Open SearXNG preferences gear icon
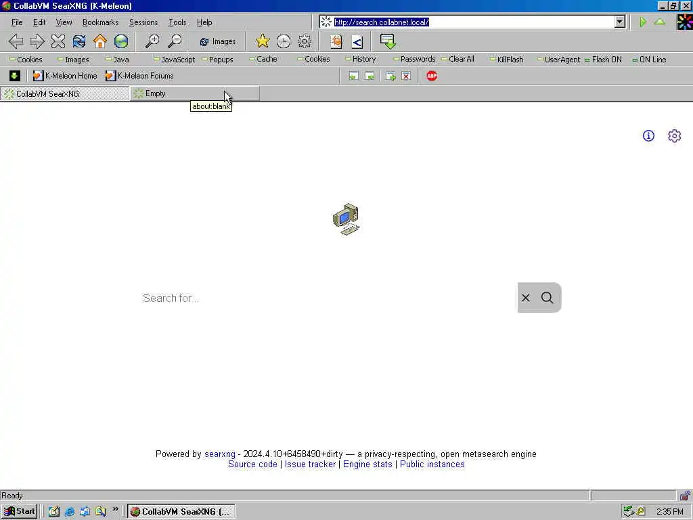 [675, 135]
